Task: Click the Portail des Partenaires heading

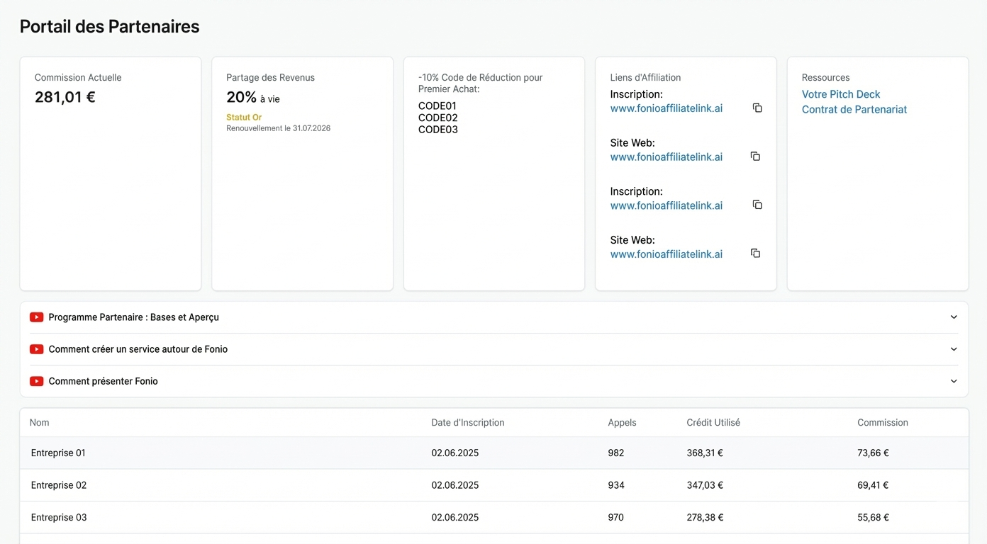Action: (109, 26)
